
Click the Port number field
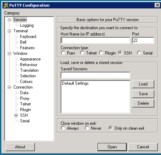click(143, 40)
